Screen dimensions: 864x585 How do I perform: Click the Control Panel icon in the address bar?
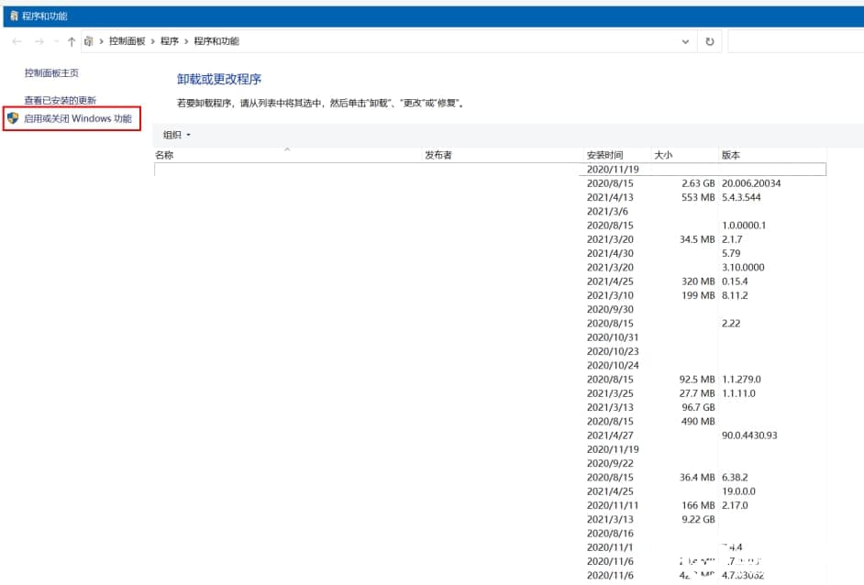[x=88, y=41]
